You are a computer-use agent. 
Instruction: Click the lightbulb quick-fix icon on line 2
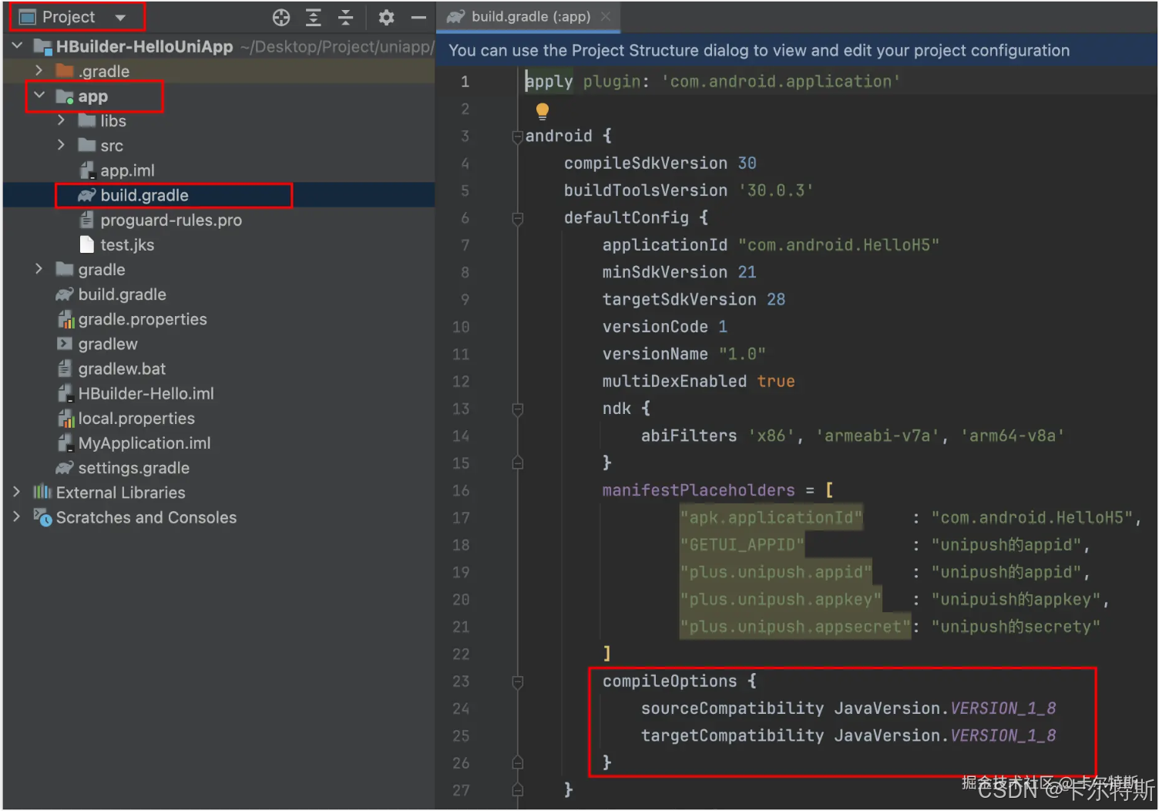click(x=543, y=111)
